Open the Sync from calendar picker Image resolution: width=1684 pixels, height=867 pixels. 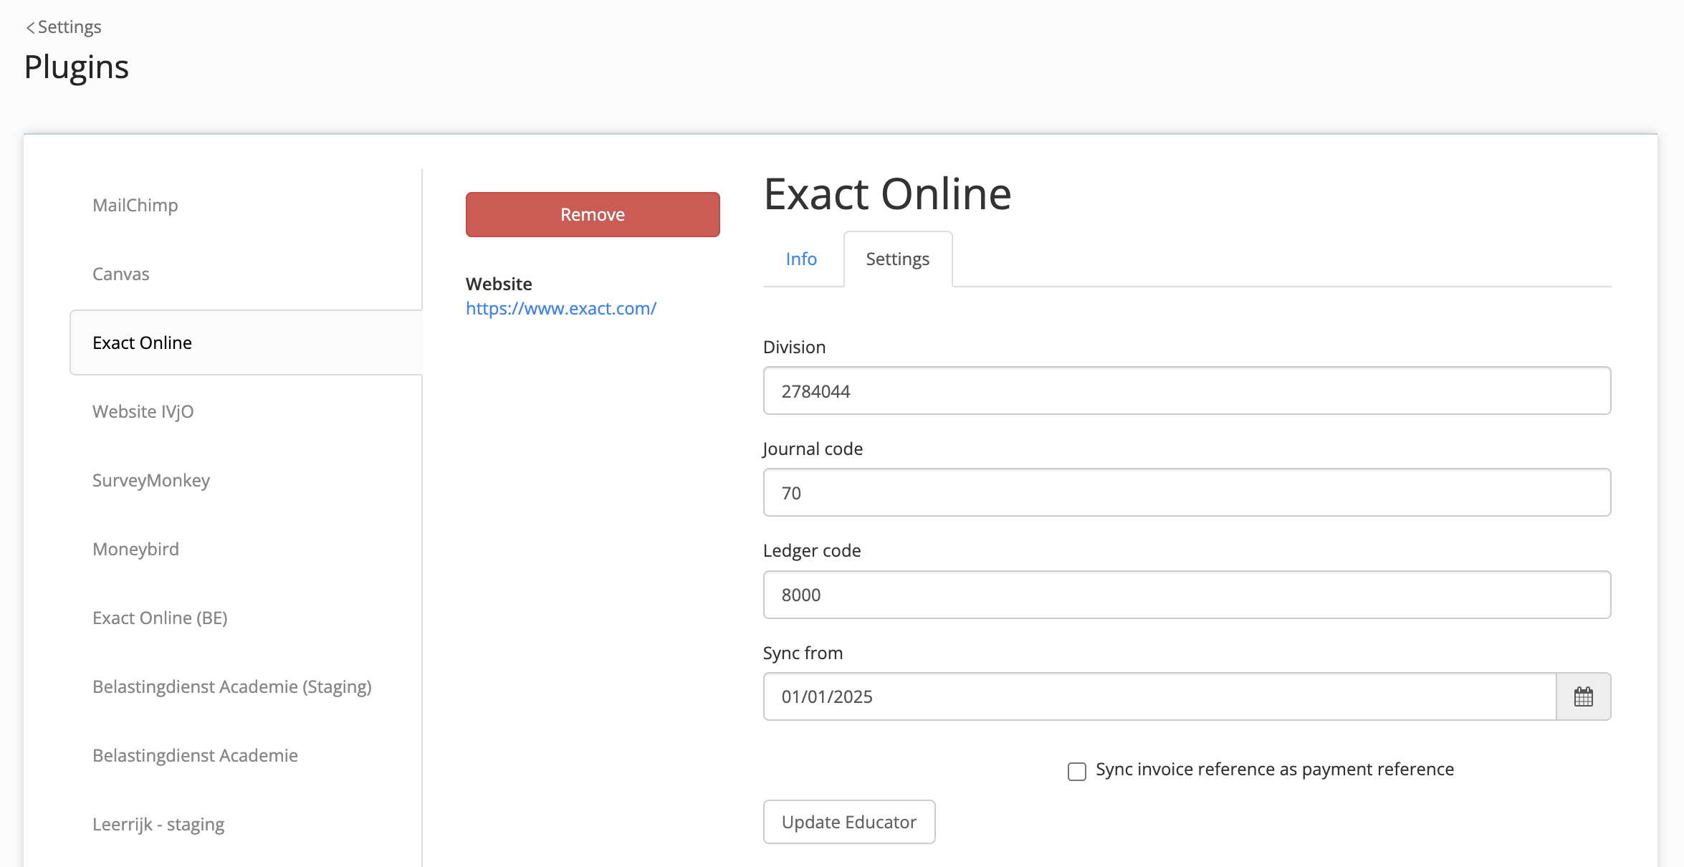click(1583, 696)
